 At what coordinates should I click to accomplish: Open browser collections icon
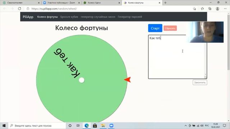coord(210,9)
